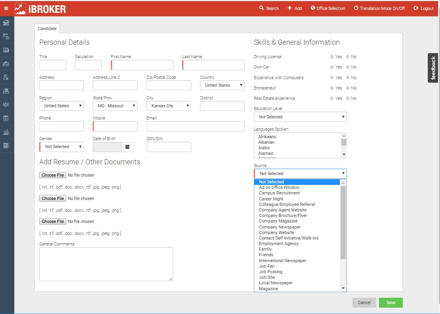440x314 pixels.
Task: Open the contact book sidebar icon
Action: [x=6, y=118]
